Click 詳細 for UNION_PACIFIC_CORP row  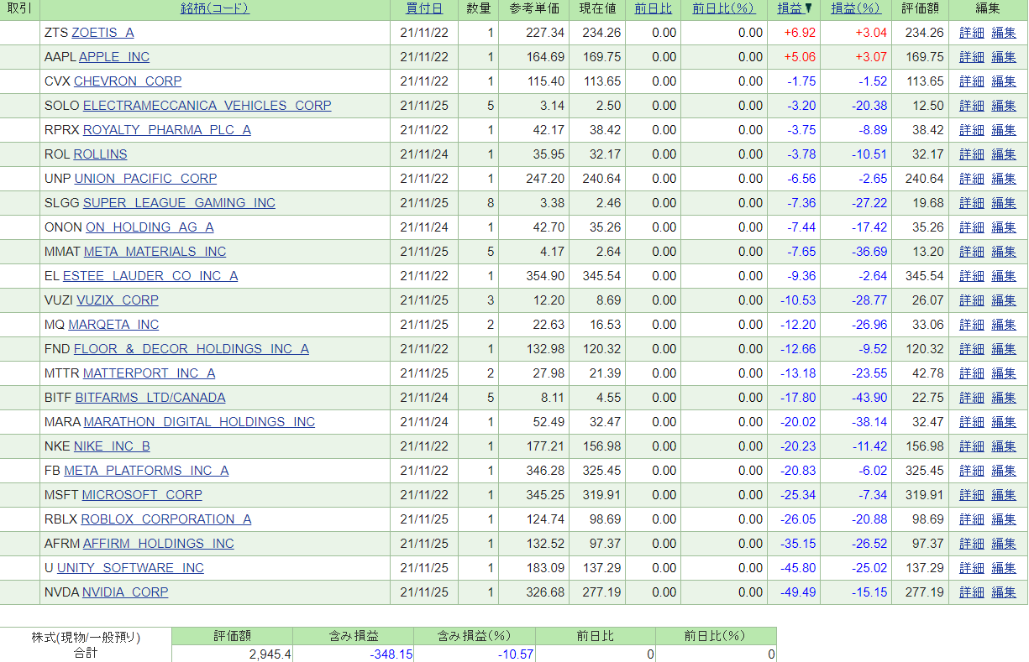[971, 179]
